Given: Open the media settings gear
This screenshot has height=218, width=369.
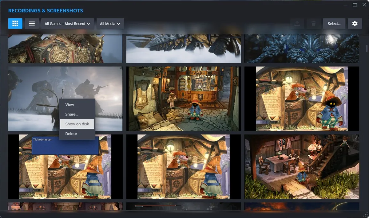Looking at the screenshot, I should (x=355, y=23).
